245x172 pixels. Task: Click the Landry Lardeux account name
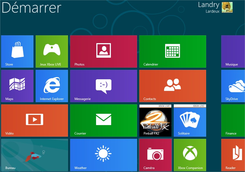[209, 7]
